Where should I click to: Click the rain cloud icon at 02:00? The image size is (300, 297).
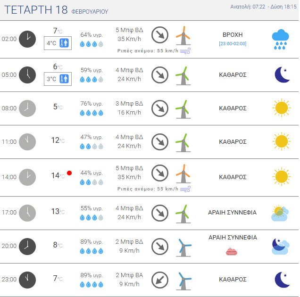click(x=281, y=39)
